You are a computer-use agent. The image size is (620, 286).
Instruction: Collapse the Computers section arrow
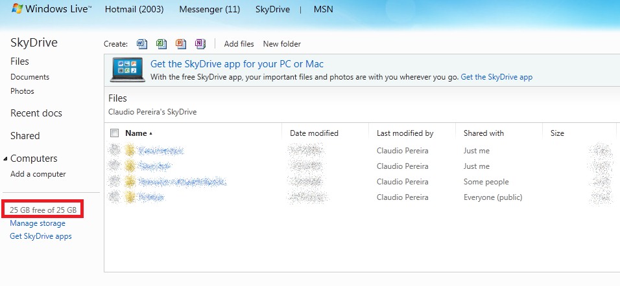6,159
